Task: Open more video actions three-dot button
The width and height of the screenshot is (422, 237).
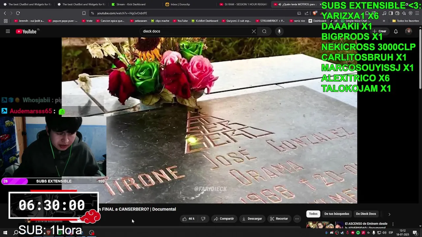Action: coord(297,219)
